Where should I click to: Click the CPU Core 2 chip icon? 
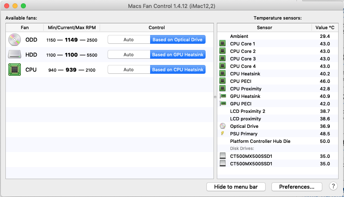pyautogui.click(x=223, y=51)
